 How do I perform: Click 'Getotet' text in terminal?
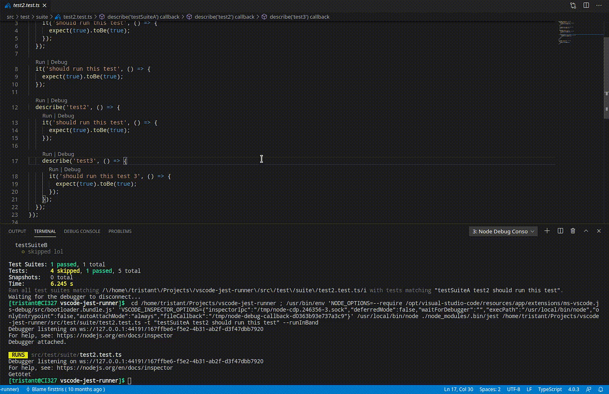click(x=20, y=374)
